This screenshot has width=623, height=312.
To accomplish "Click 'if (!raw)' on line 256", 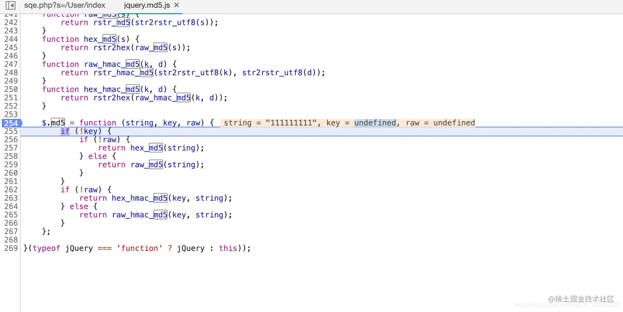I will (100, 140).
